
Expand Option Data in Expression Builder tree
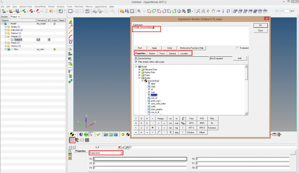(x=139, y=72)
